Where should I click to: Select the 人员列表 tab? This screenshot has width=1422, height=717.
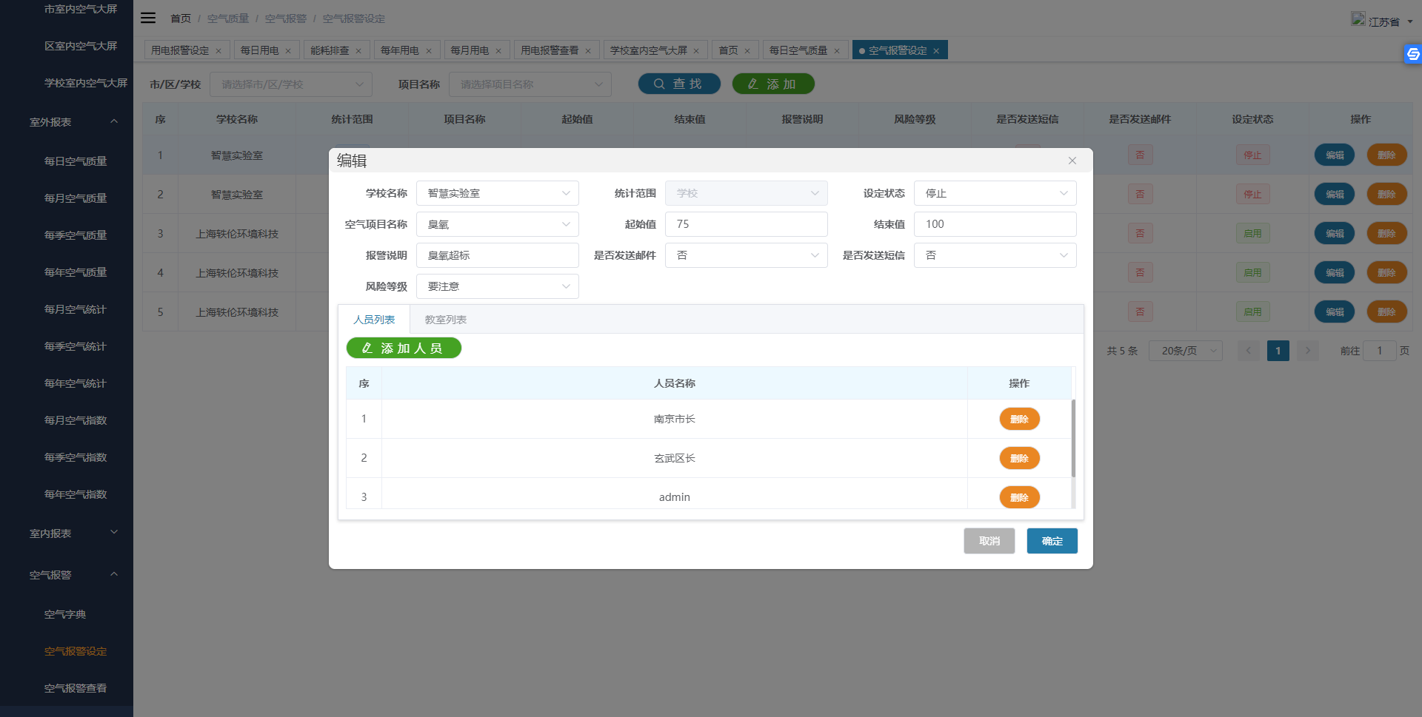(374, 320)
